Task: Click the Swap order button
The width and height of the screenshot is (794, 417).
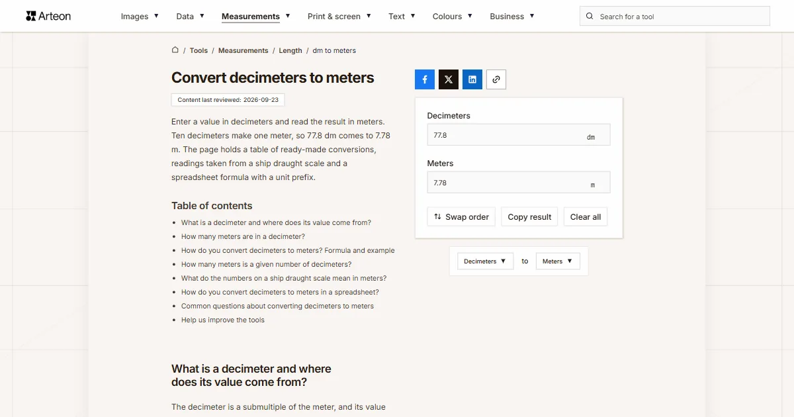Action: point(461,217)
